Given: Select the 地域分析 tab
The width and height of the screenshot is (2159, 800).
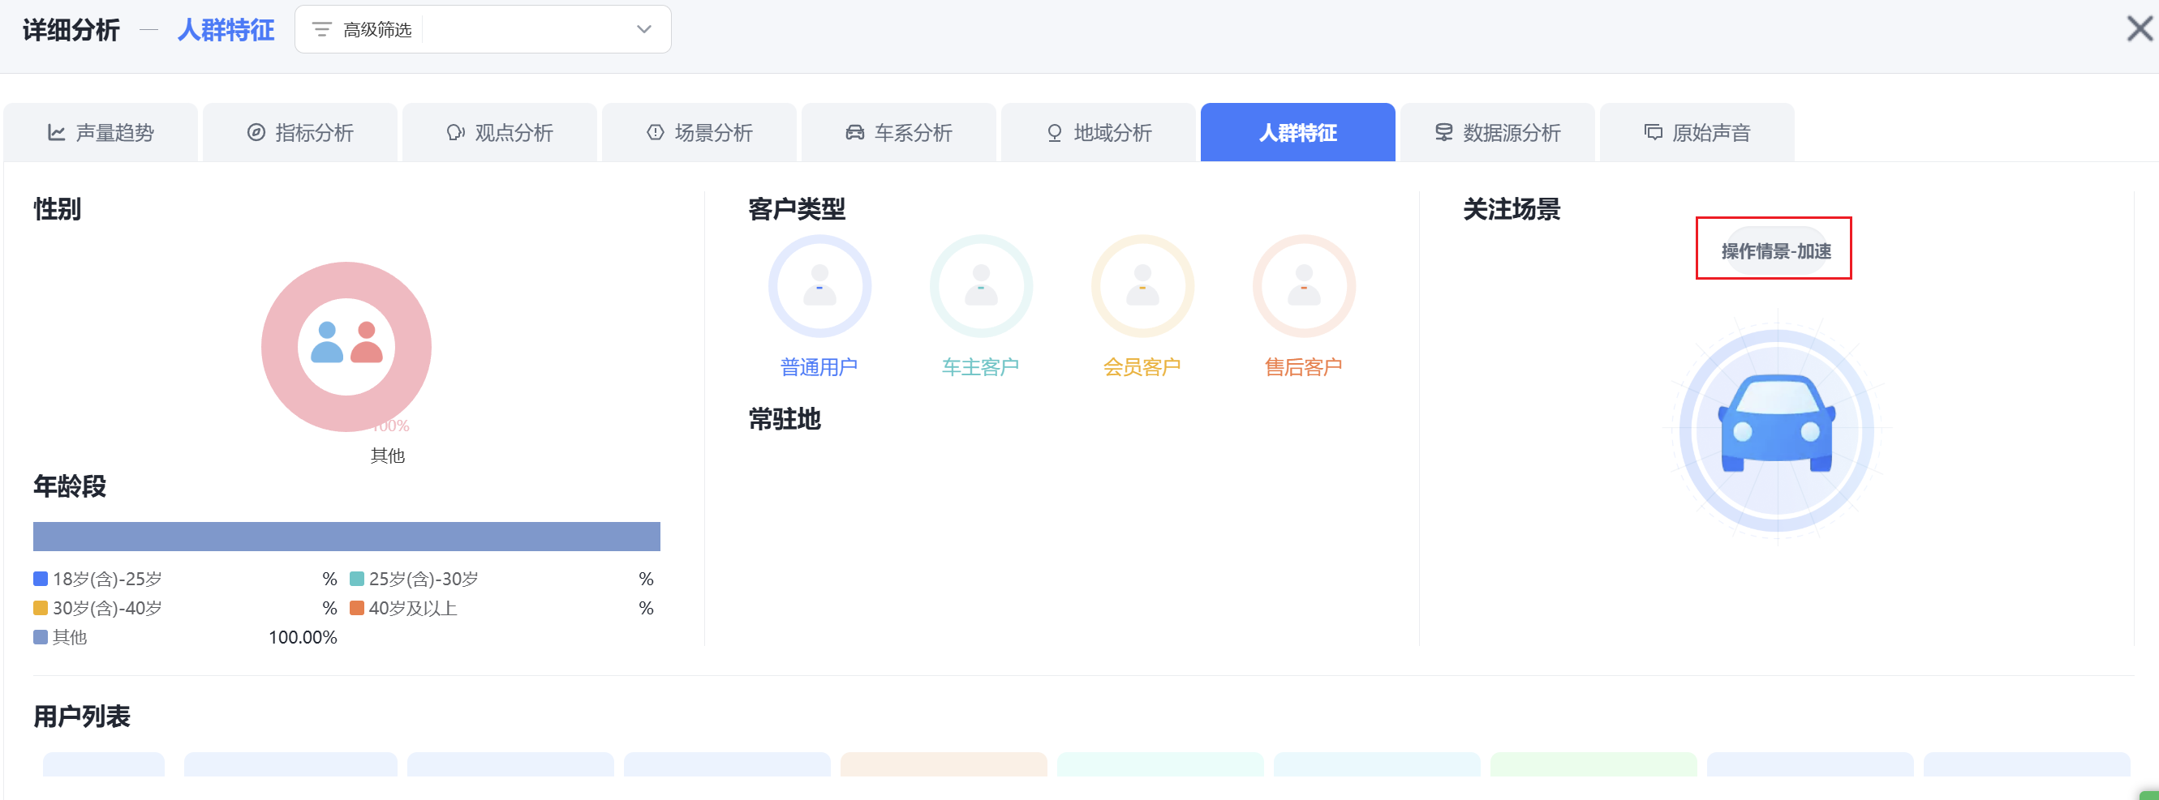Looking at the screenshot, I should [x=1099, y=132].
